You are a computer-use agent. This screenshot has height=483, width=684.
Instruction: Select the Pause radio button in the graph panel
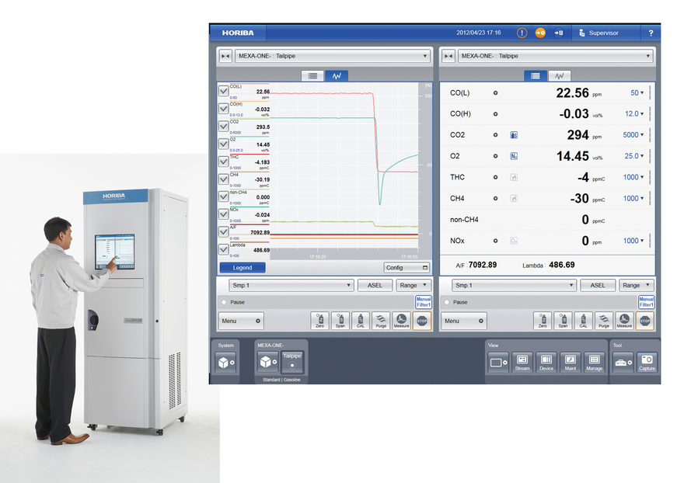pyautogui.click(x=224, y=302)
